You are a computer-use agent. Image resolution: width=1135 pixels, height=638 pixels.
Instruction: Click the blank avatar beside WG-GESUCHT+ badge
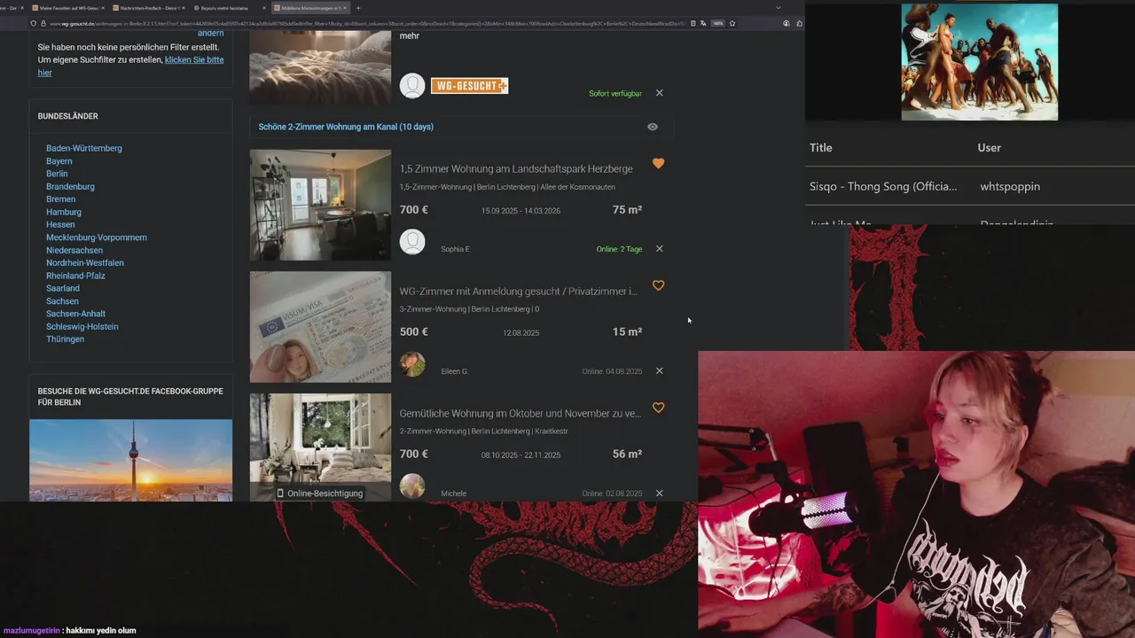412,86
